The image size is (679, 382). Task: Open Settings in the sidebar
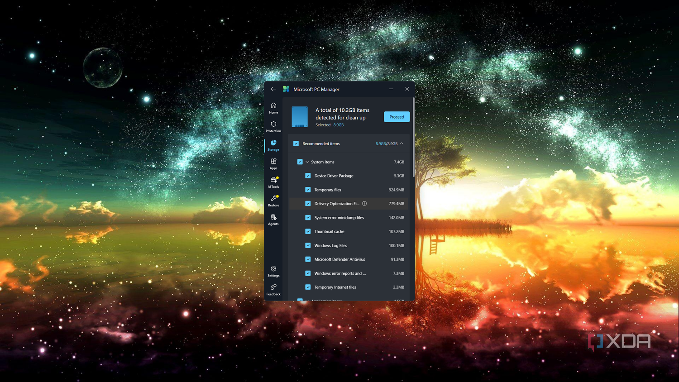273,271
